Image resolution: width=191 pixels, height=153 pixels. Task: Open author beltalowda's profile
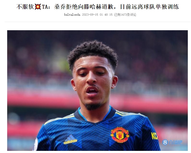click(x=72, y=15)
